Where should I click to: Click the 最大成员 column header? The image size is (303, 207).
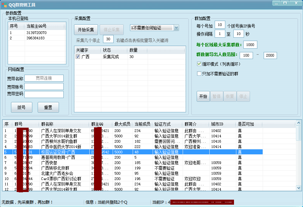(123, 124)
